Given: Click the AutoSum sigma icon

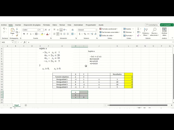Looking at the screenshot, I should (138, 29).
